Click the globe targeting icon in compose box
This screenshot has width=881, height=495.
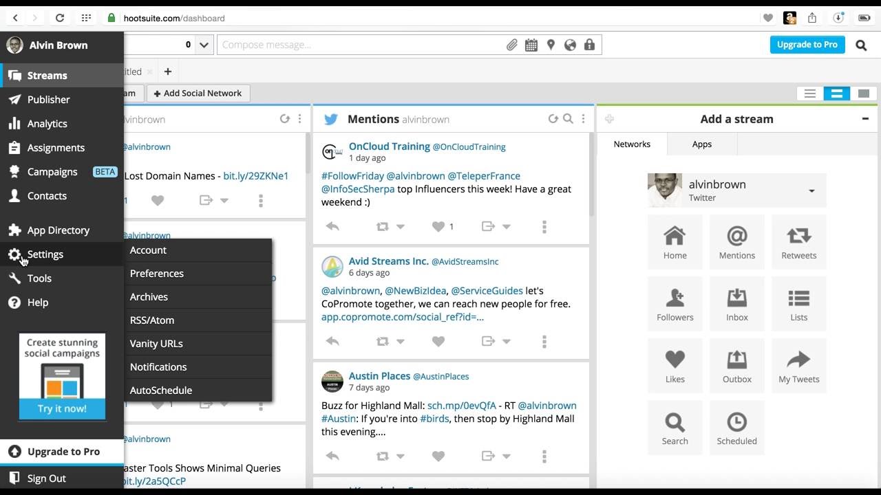tap(570, 45)
